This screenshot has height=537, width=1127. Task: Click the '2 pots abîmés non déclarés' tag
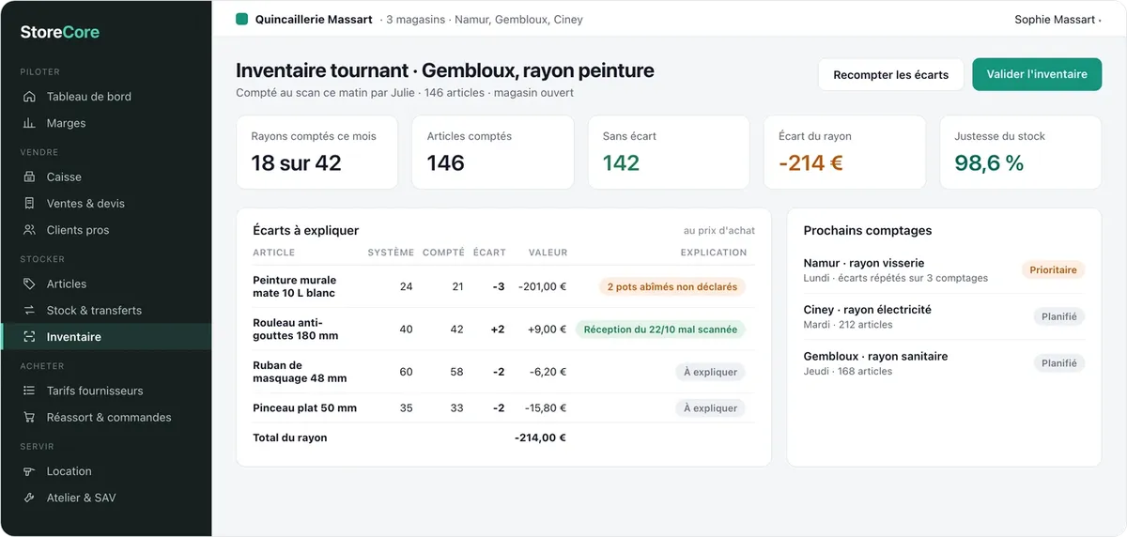tap(672, 286)
